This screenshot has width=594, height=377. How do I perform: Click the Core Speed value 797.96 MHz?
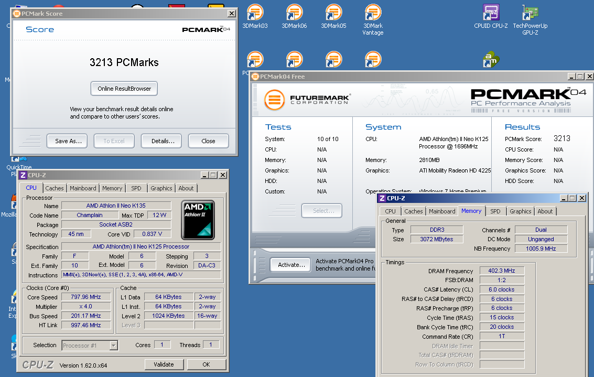[86, 297]
